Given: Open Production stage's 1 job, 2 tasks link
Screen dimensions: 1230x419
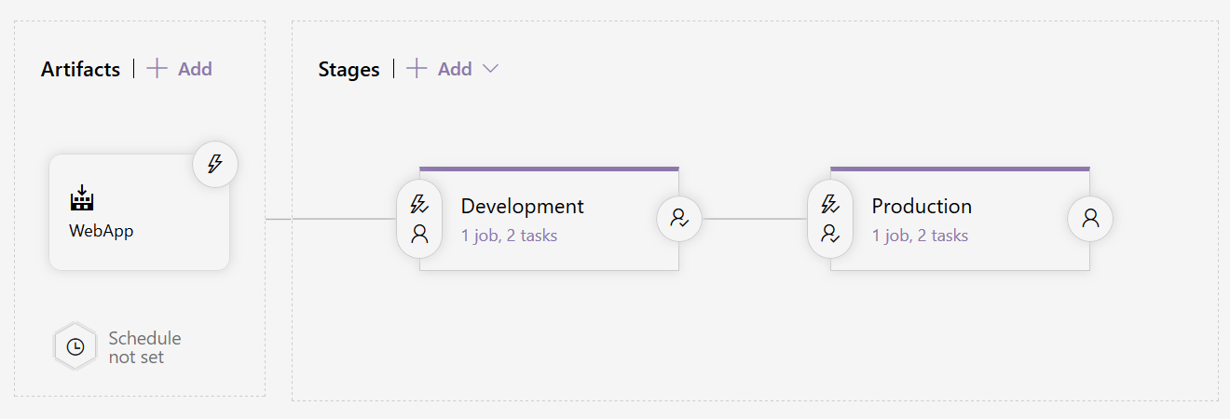Looking at the screenshot, I should point(920,236).
